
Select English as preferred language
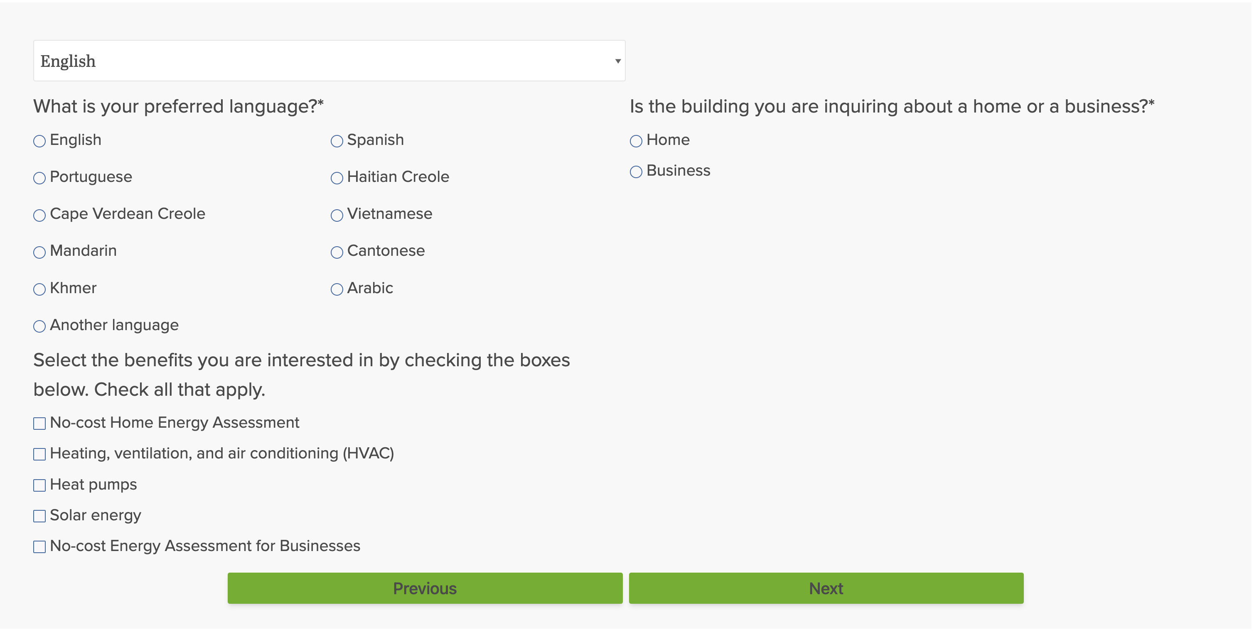(39, 141)
